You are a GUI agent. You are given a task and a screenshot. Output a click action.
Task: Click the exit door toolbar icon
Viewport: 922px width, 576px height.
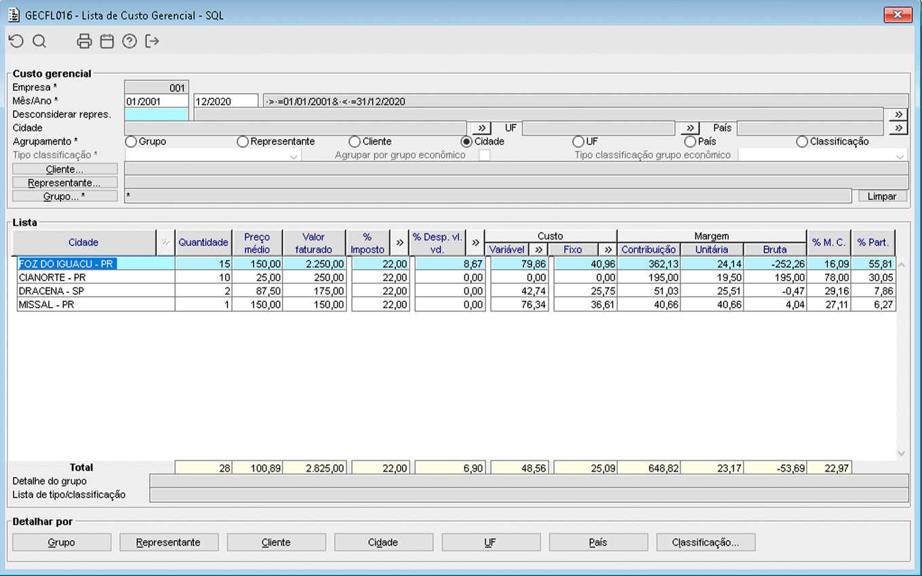152,41
